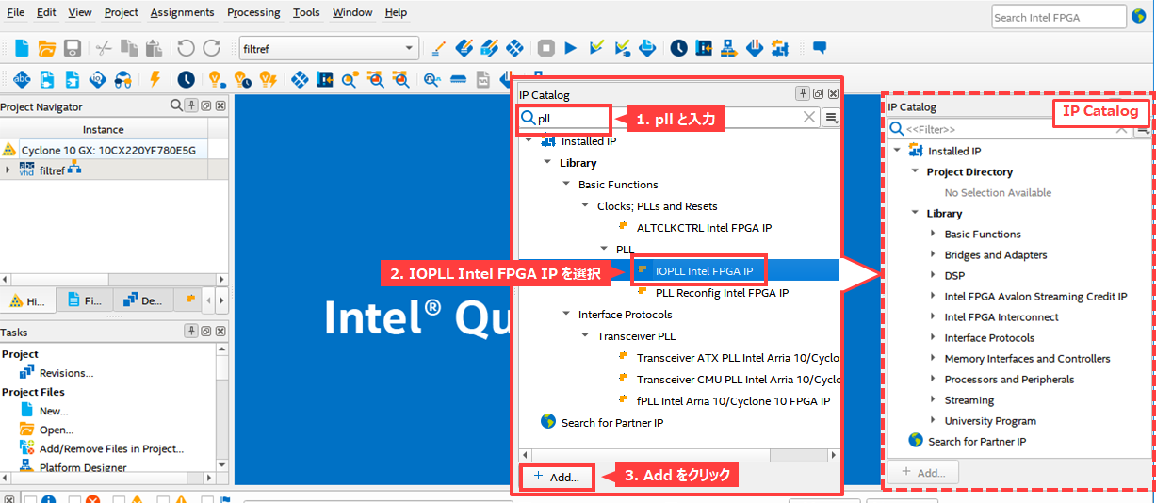
Task: Open the Assignments menu
Action: (182, 12)
